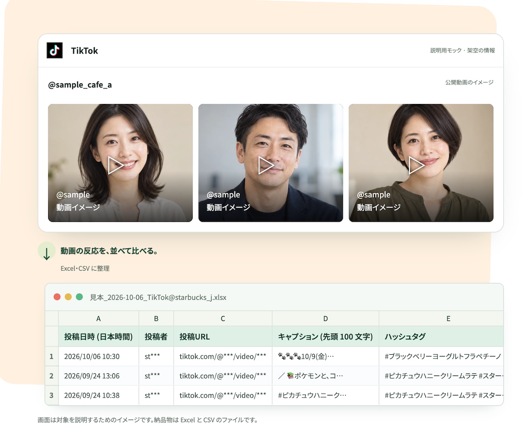Click the st*** cell in row 3
The height and width of the screenshot is (424, 529).
(156, 395)
